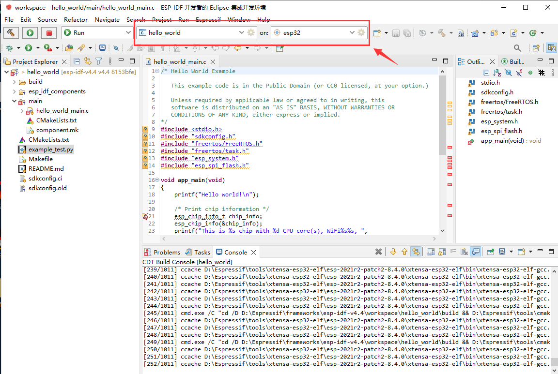Image resolution: width=558 pixels, height=374 pixels.
Task: Open settings gear for hello_world launch configuration
Action: (251, 32)
